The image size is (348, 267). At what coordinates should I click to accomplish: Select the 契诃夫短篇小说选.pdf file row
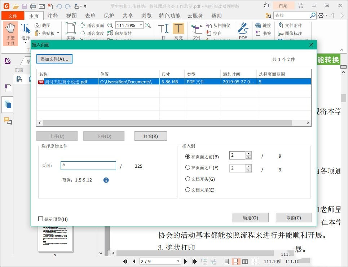coord(174,82)
